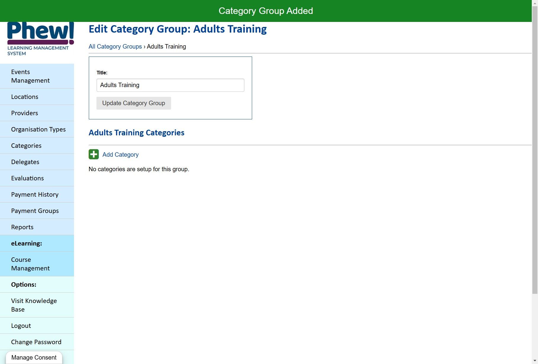Go to Locations in the sidebar
This screenshot has height=364, width=538.
tap(25, 97)
